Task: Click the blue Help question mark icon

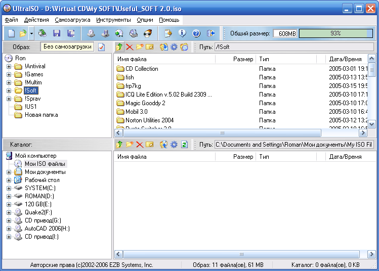Action: pos(196,33)
